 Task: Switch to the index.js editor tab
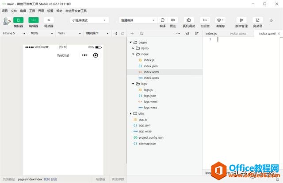(x=211, y=33)
